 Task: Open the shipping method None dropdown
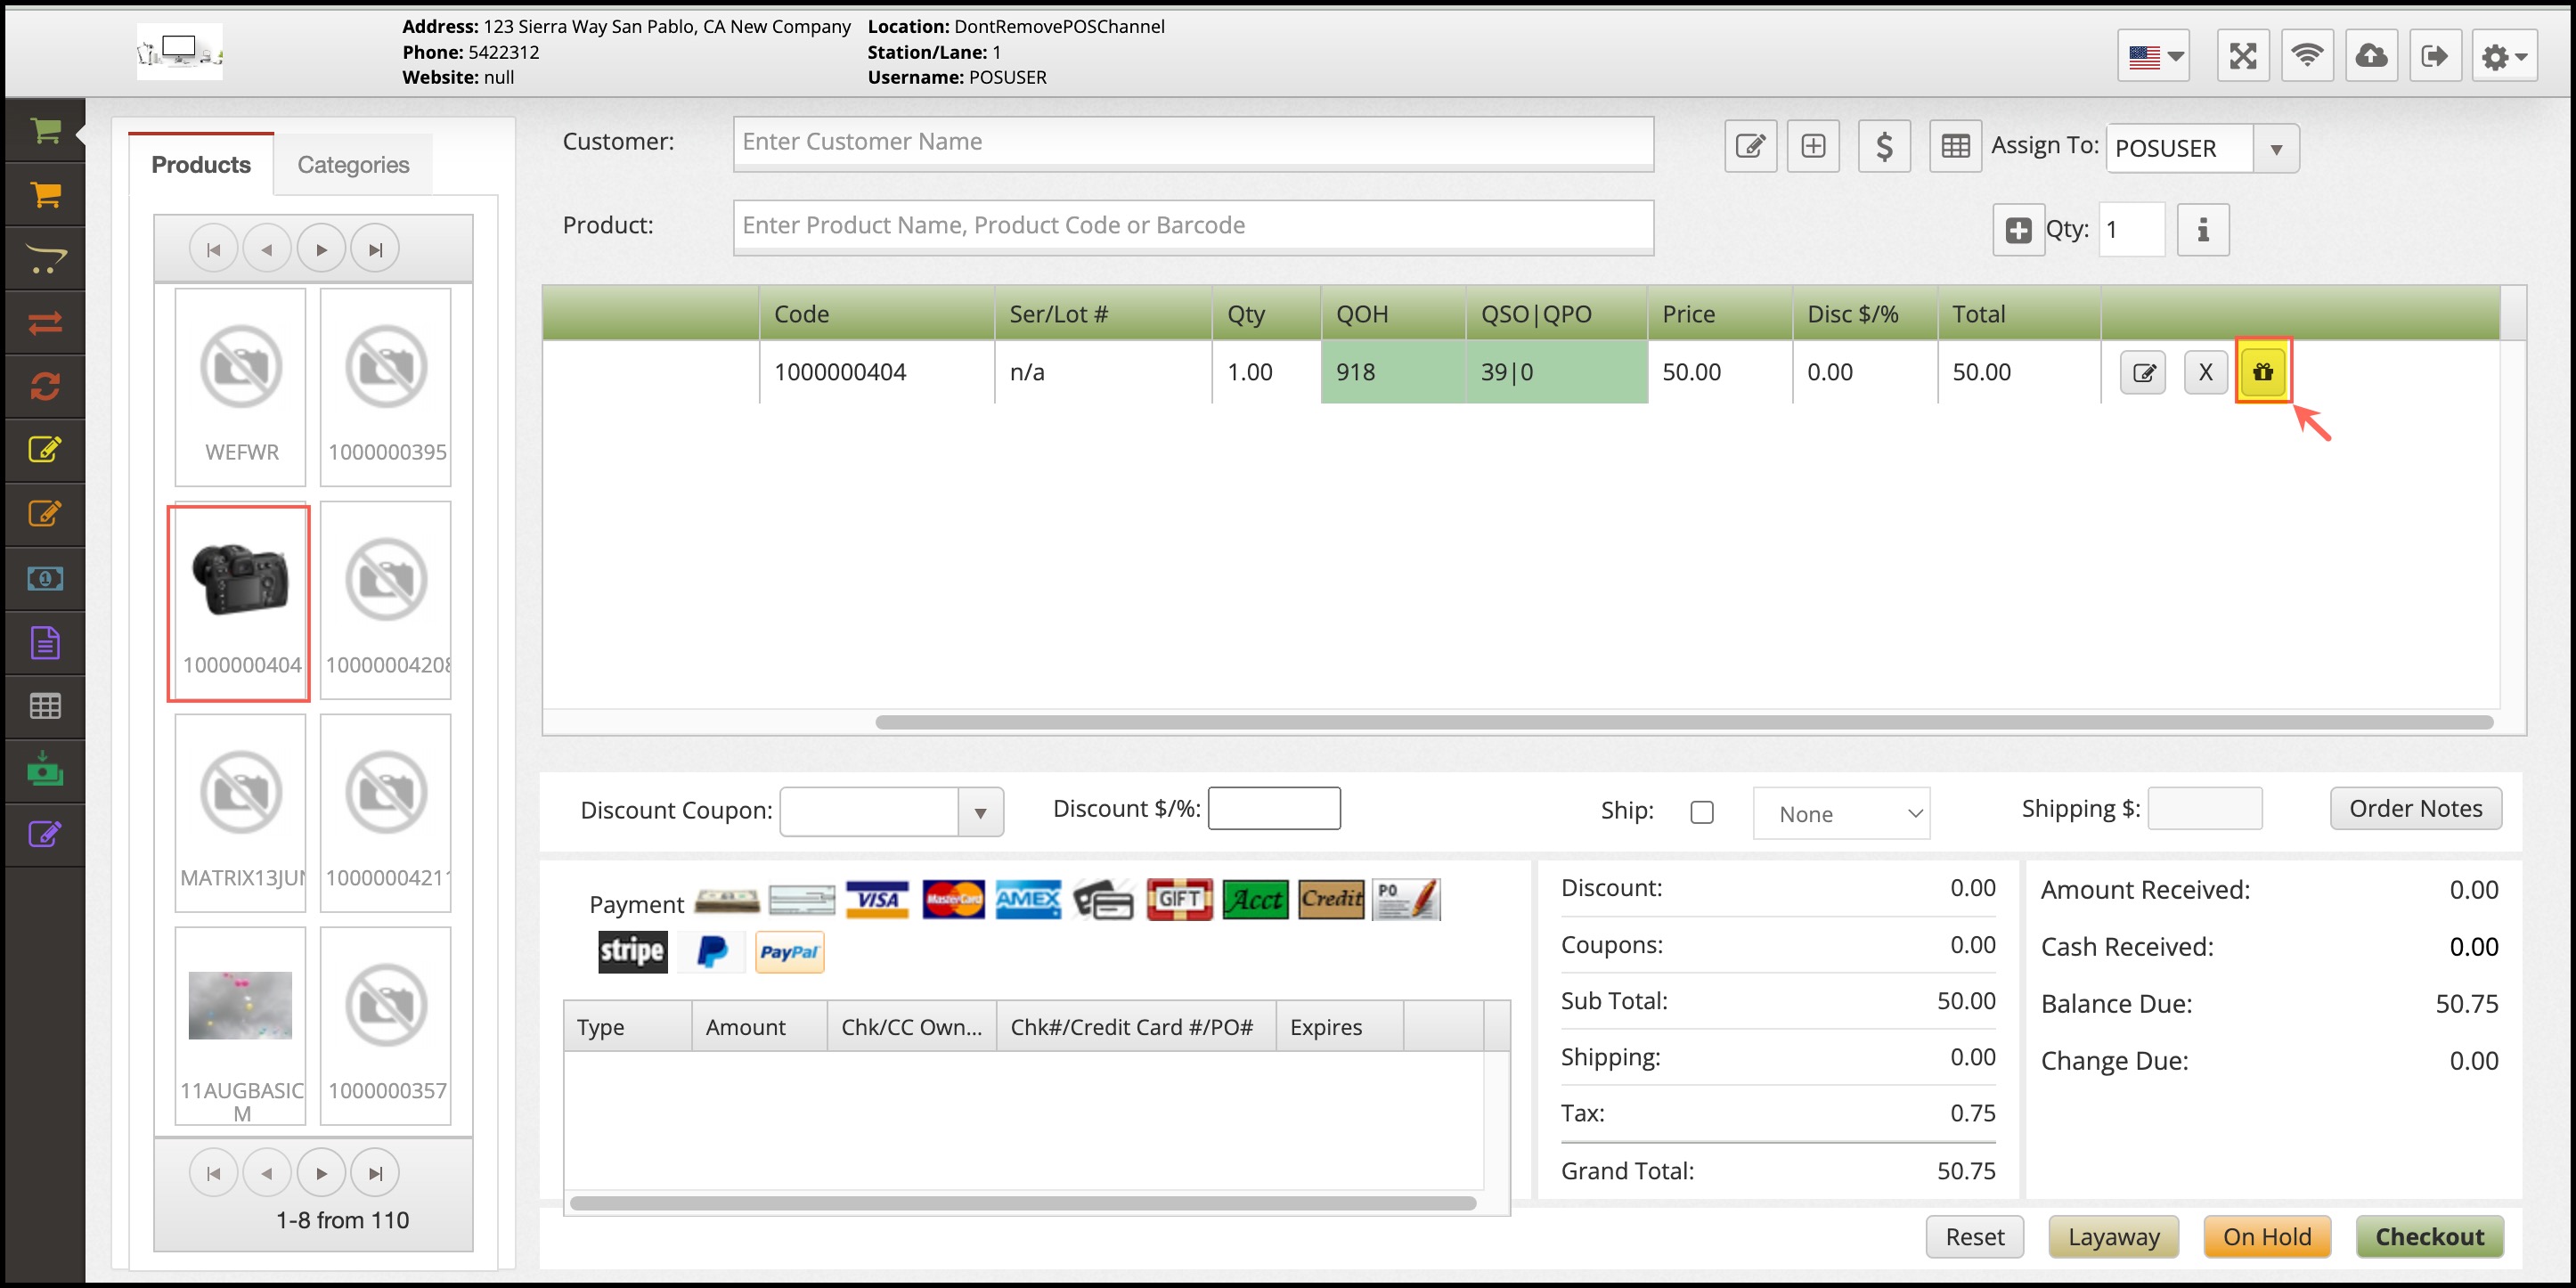1841,814
